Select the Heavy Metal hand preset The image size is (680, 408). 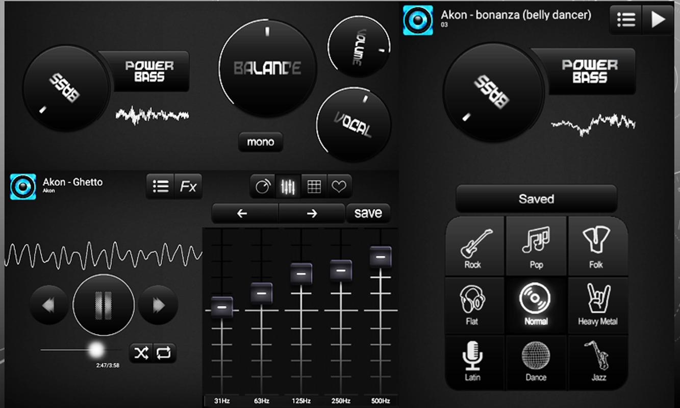(597, 305)
